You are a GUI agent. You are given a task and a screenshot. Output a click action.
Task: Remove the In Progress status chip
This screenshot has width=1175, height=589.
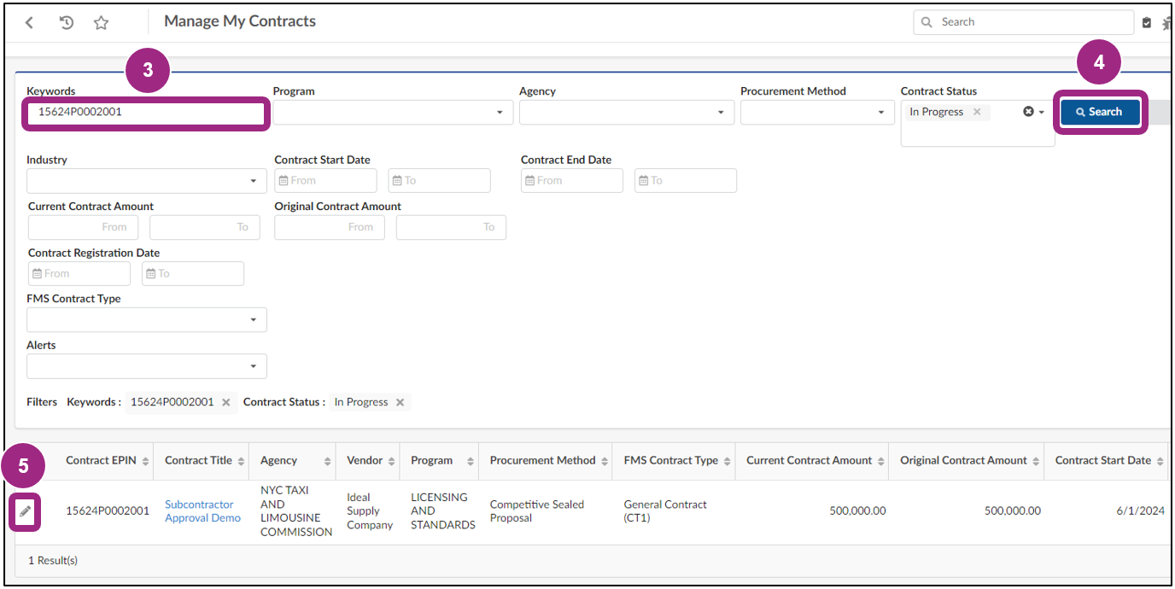click(x=977, y=111)
